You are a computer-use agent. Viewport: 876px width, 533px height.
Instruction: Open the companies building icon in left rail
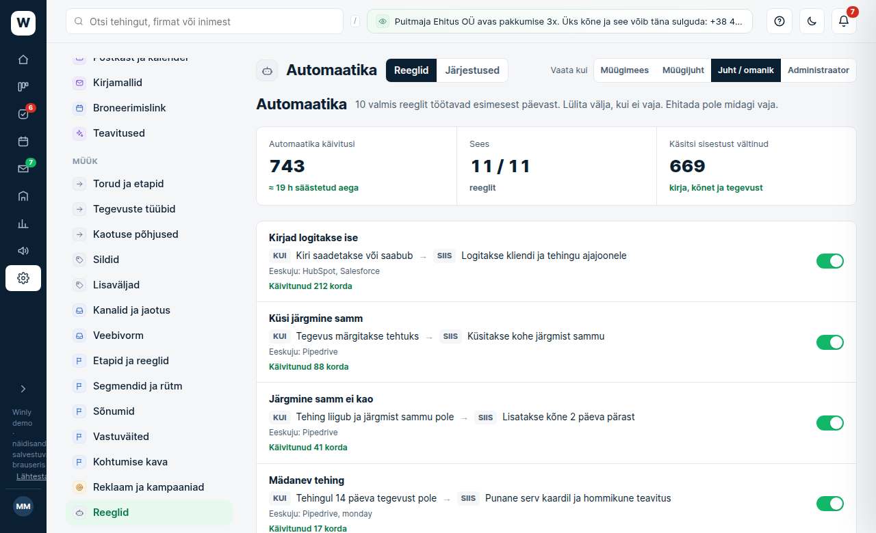click(23, 196)
